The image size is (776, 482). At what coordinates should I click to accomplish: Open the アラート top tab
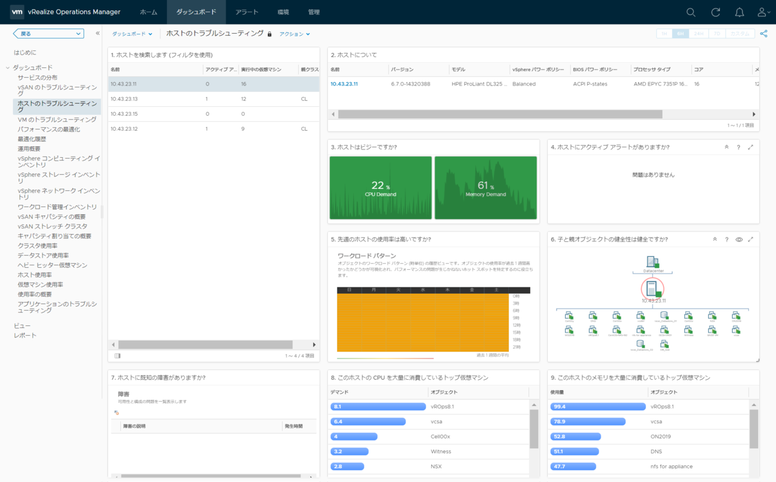click(x=246, y=12)
